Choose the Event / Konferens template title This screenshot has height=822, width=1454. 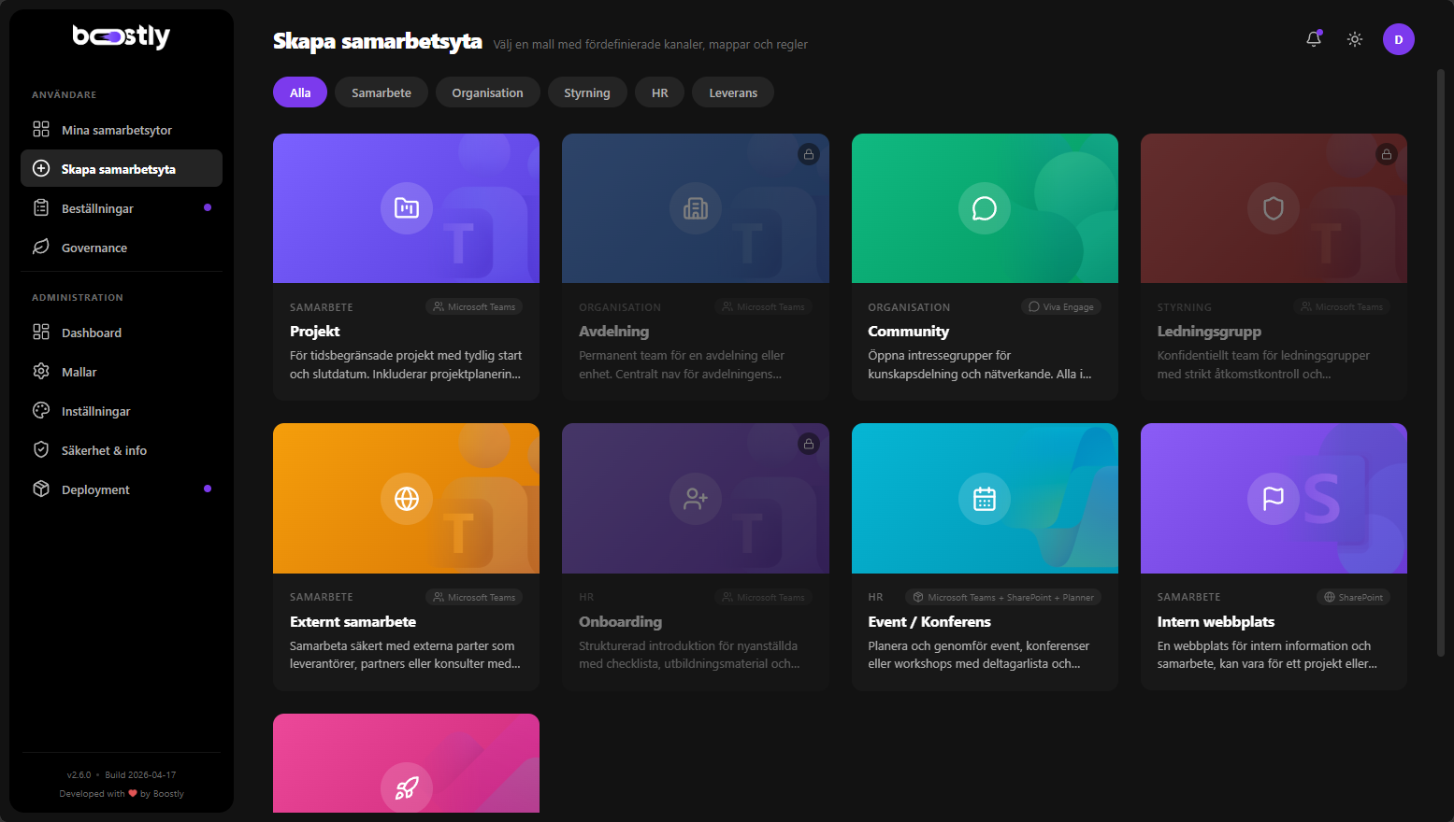929,622
